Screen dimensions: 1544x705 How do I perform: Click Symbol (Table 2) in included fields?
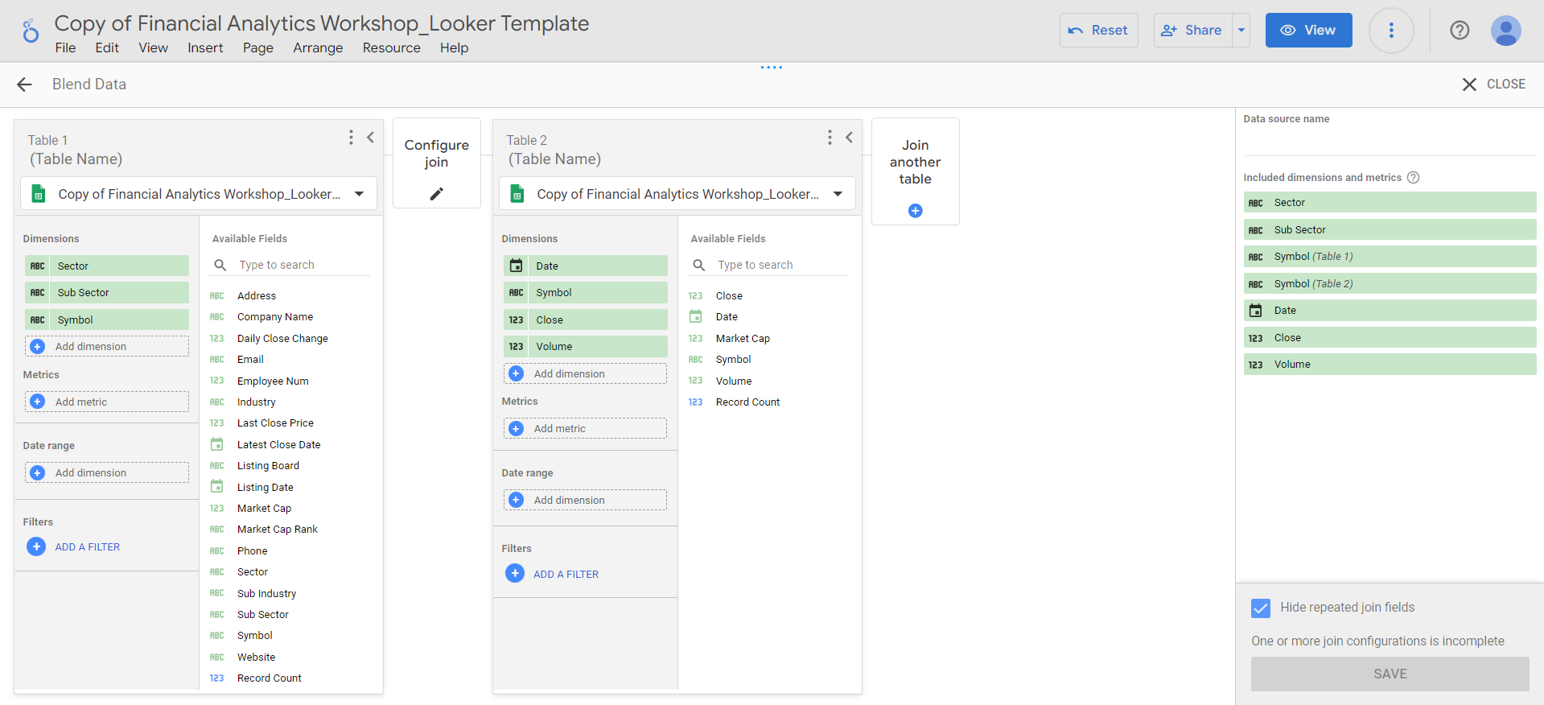coord(1390,283)
